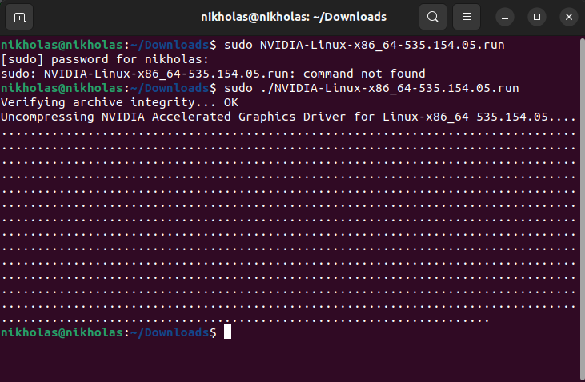Click the '[sudo] password for nikholas:' line
The width and height of the screenshot is (585, 382).
105,59
